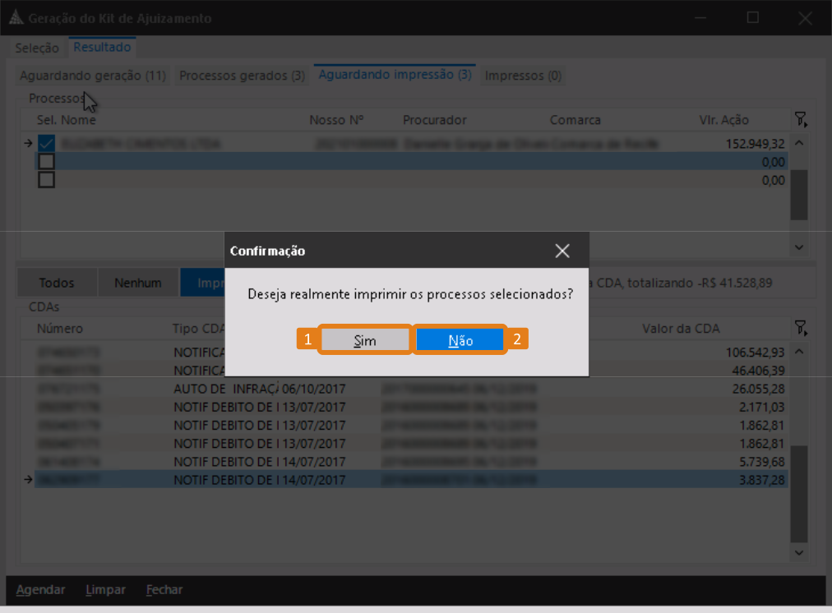This screenshot has height=613, width=832.
Task: Click the Todos button
Action: click(x=57, y=283)
